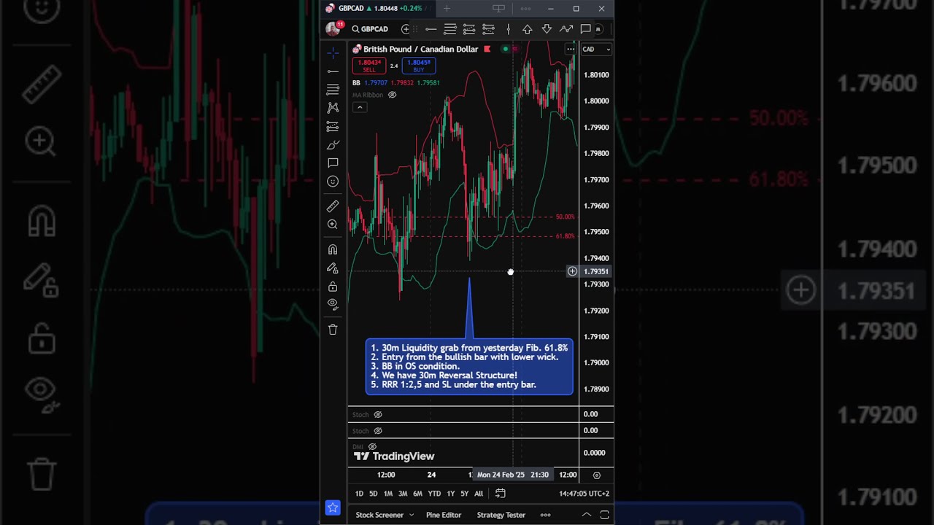Select the 1M time range

pyautogui.click(x=388, y=494)
